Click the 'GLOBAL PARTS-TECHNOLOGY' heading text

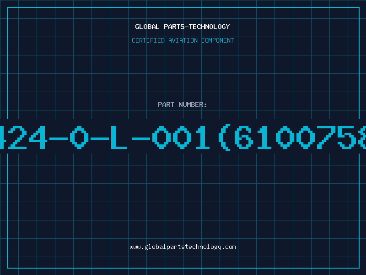183,27
